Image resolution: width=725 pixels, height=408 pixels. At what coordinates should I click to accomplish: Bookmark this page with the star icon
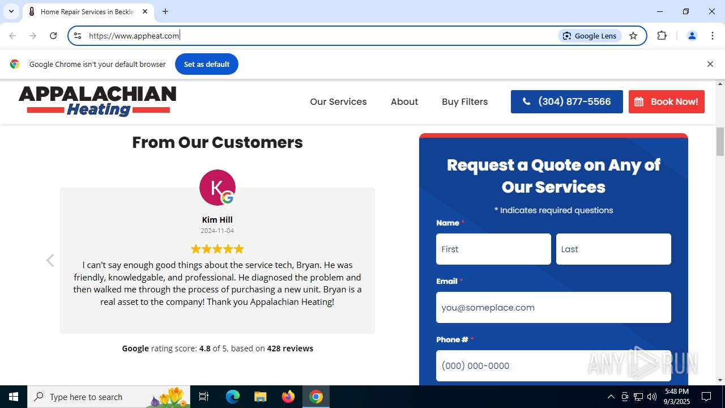pyautogui.click(x=633, y=36)
